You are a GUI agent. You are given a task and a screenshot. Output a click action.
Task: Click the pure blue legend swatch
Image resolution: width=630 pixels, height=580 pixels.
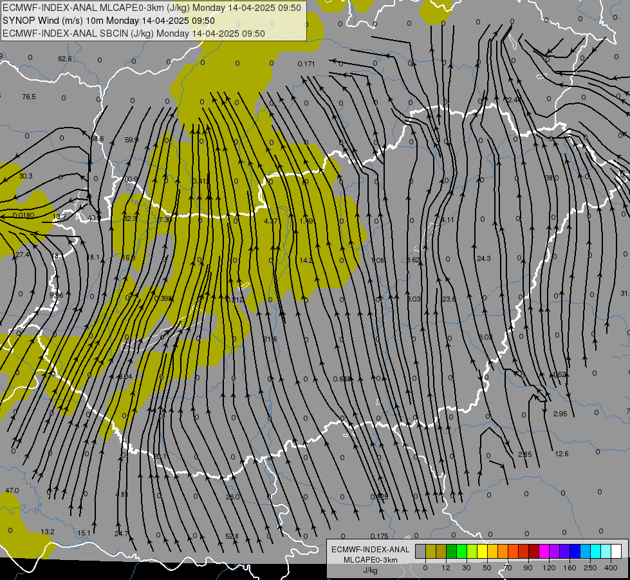pyautogui.click(x=575, y=551)
